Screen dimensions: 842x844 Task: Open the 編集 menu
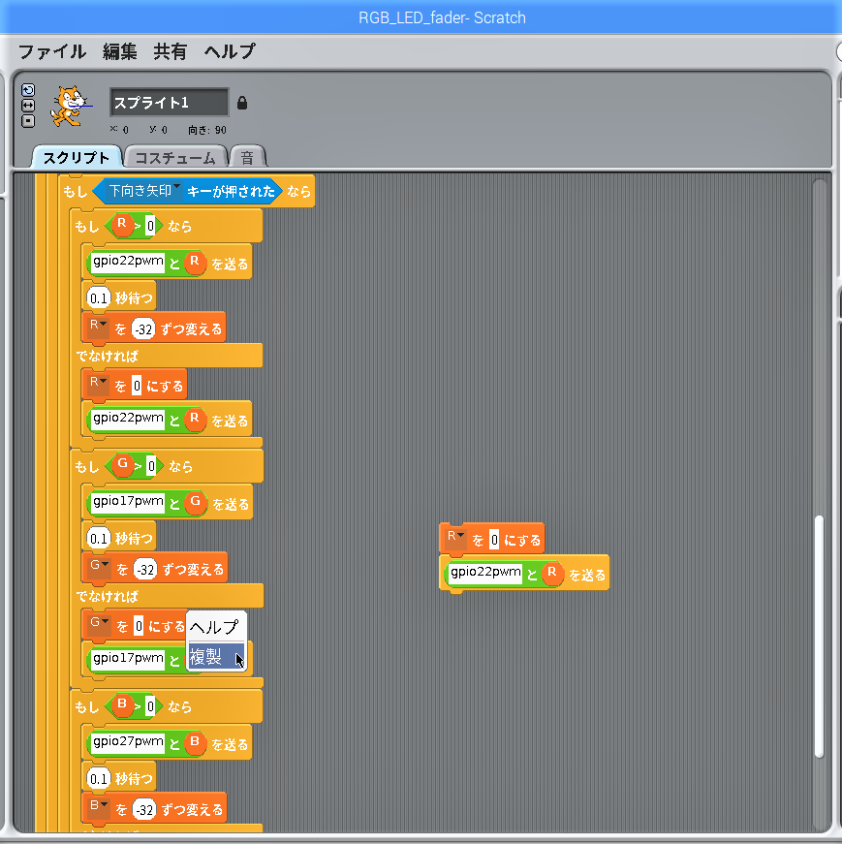[x=120, y=51]
